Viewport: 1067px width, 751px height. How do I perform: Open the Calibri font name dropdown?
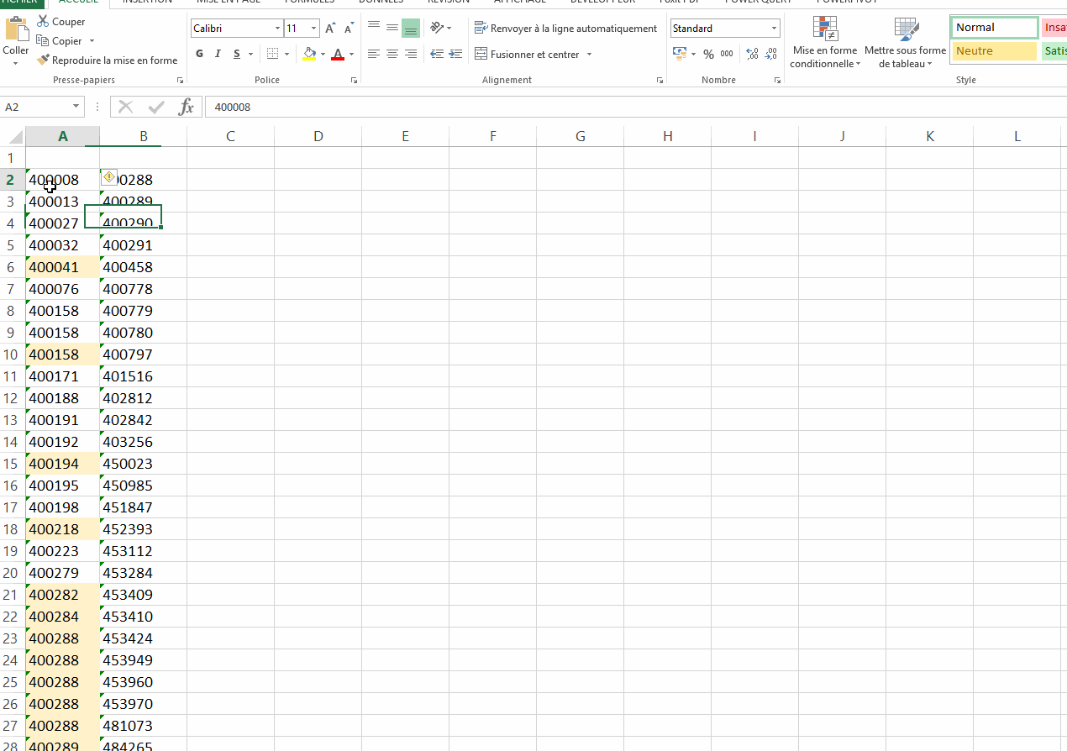pyautogui.click(x=278, y=29)
